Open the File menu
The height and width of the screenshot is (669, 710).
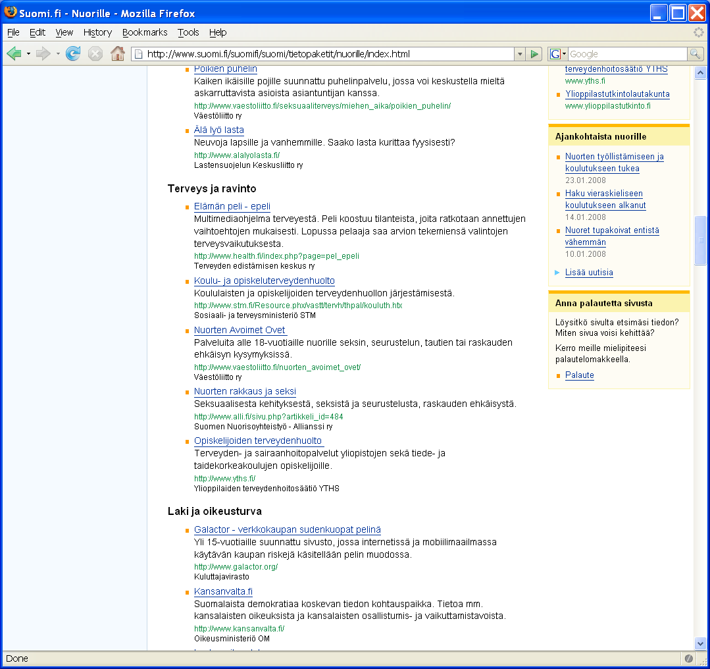13,32
